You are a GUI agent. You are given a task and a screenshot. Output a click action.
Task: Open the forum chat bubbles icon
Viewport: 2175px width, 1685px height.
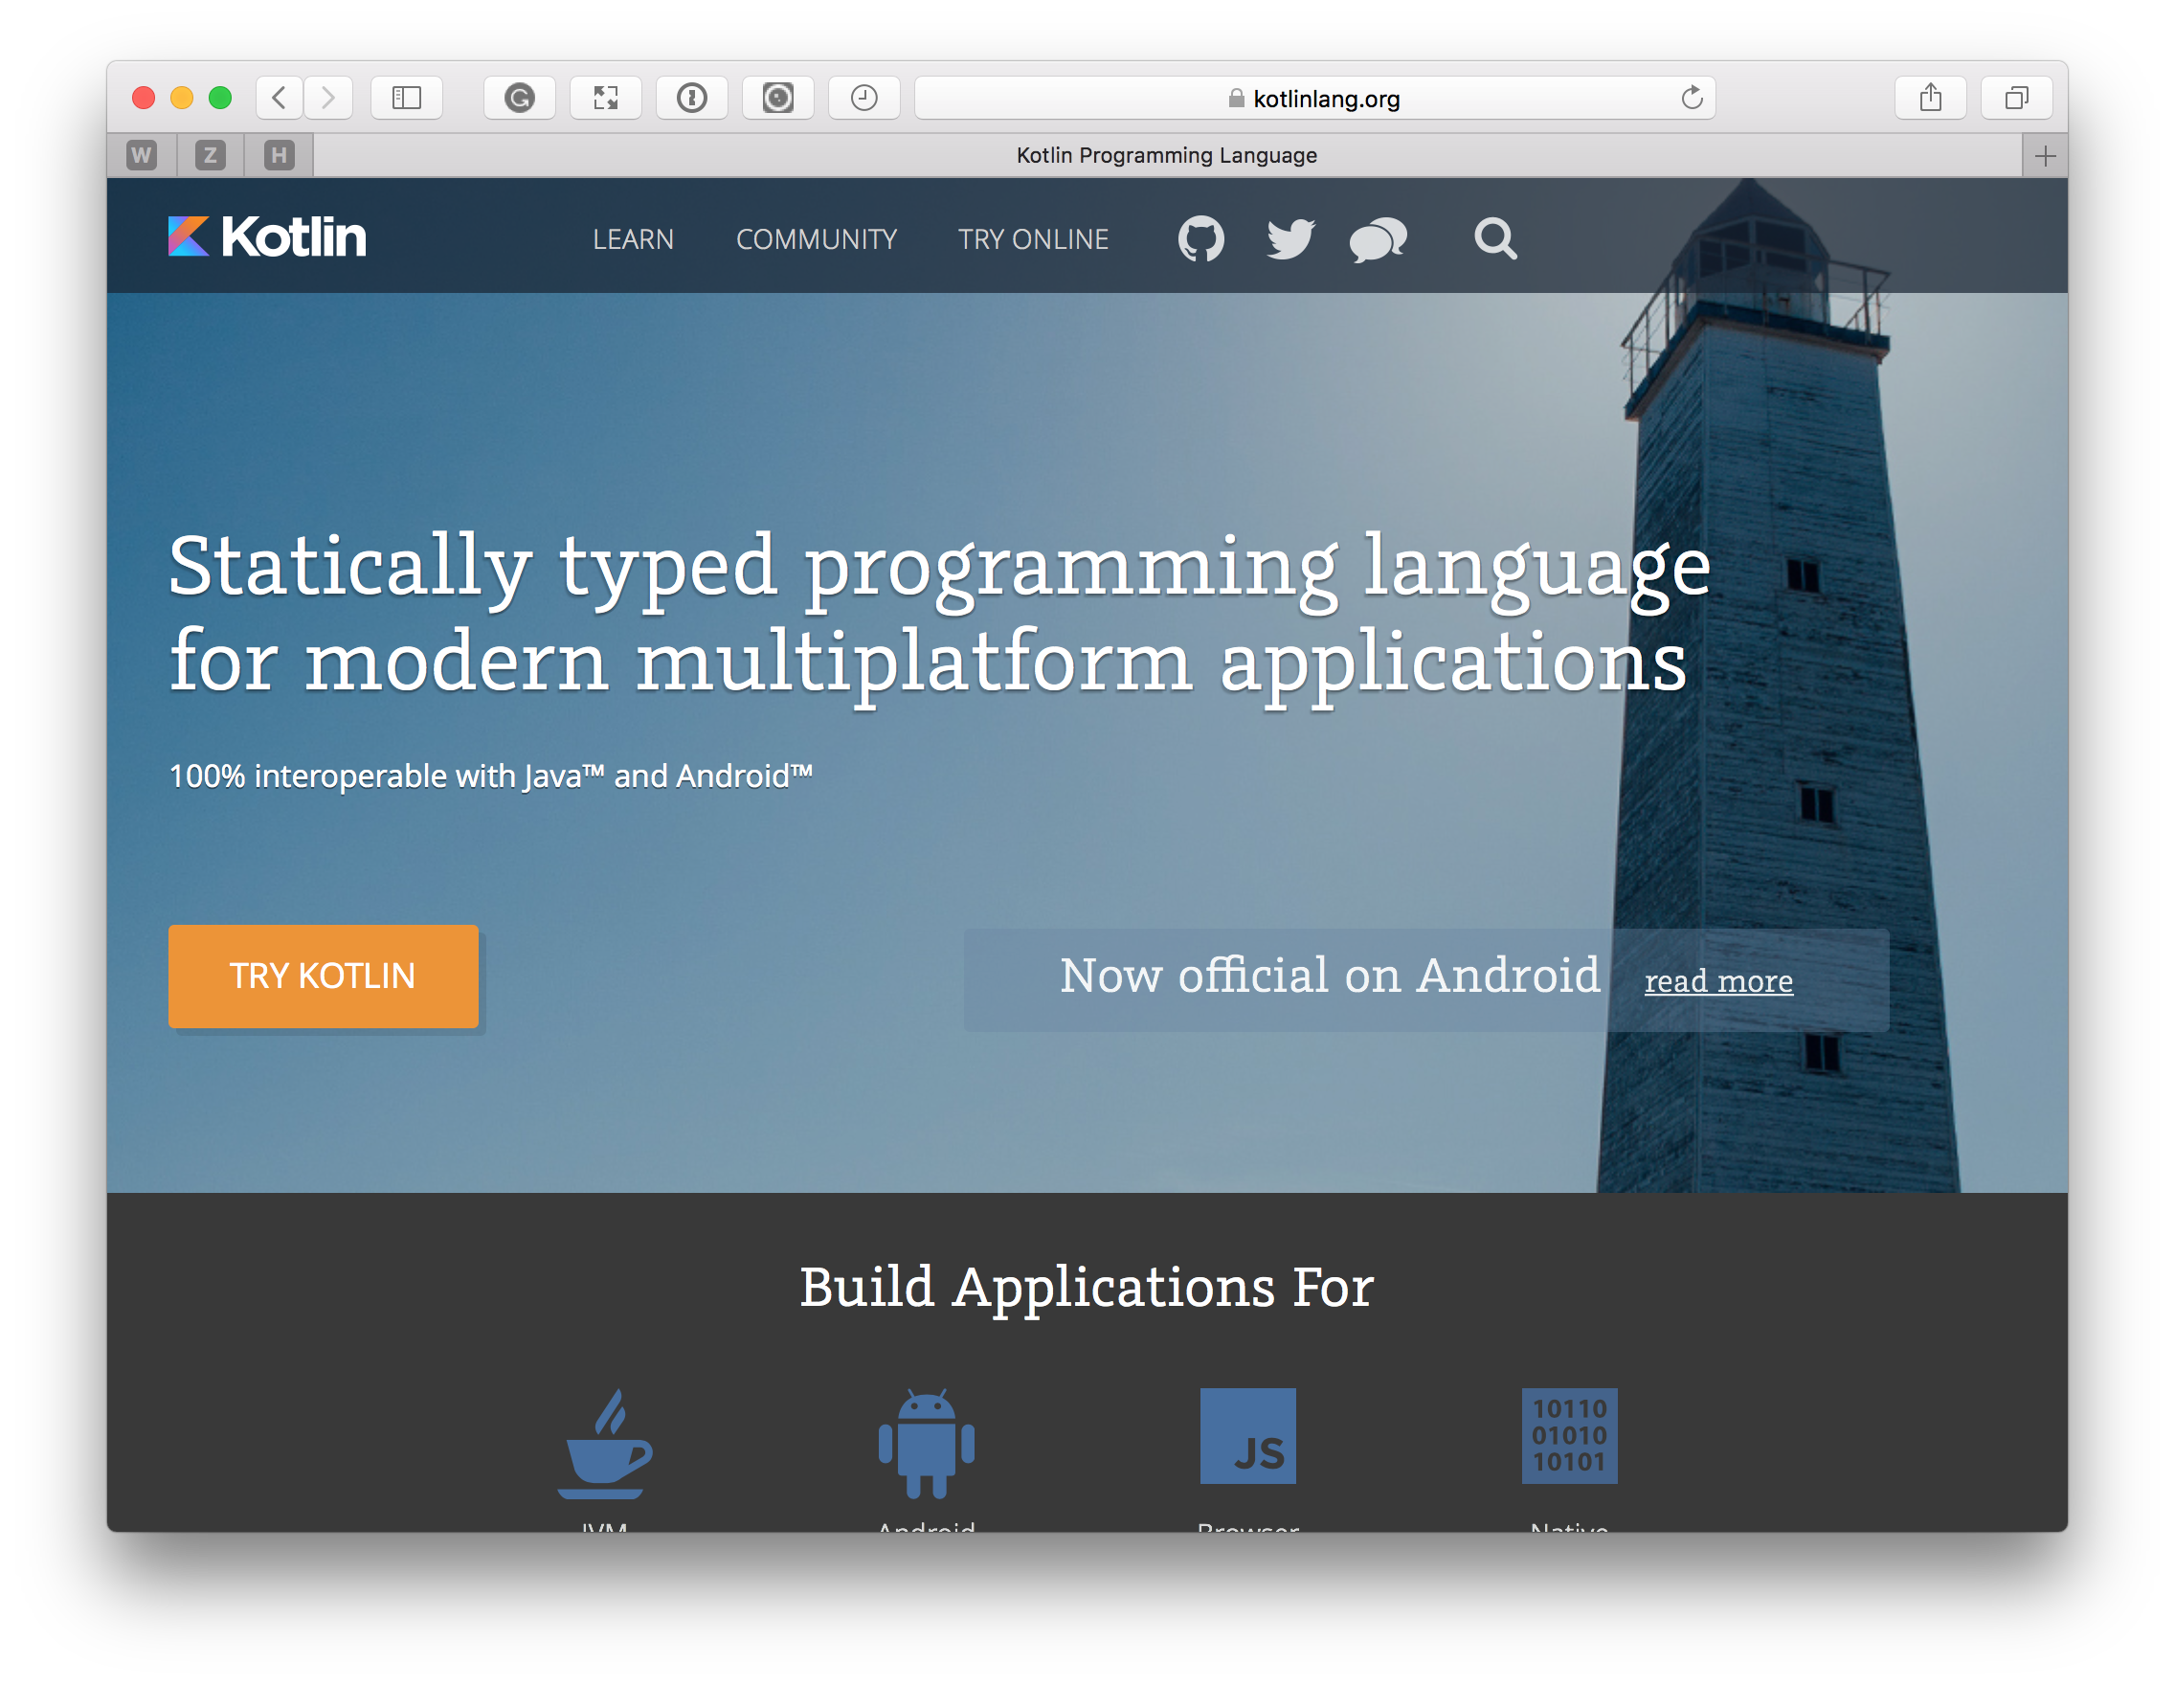(x=1379, y=239)
